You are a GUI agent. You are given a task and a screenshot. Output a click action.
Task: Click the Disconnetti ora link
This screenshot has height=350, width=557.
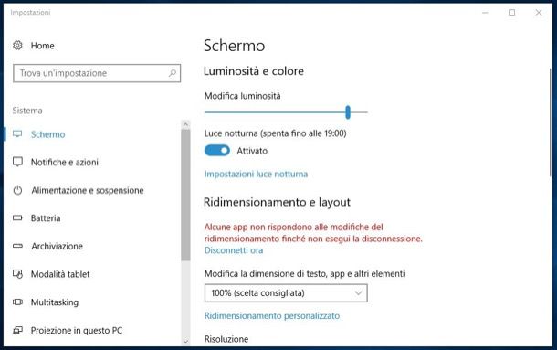point(234,250)
